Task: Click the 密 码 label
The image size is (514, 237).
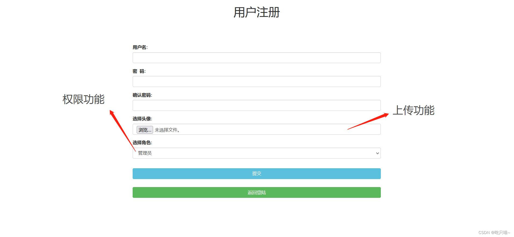Action: click(x=139, y=71)
